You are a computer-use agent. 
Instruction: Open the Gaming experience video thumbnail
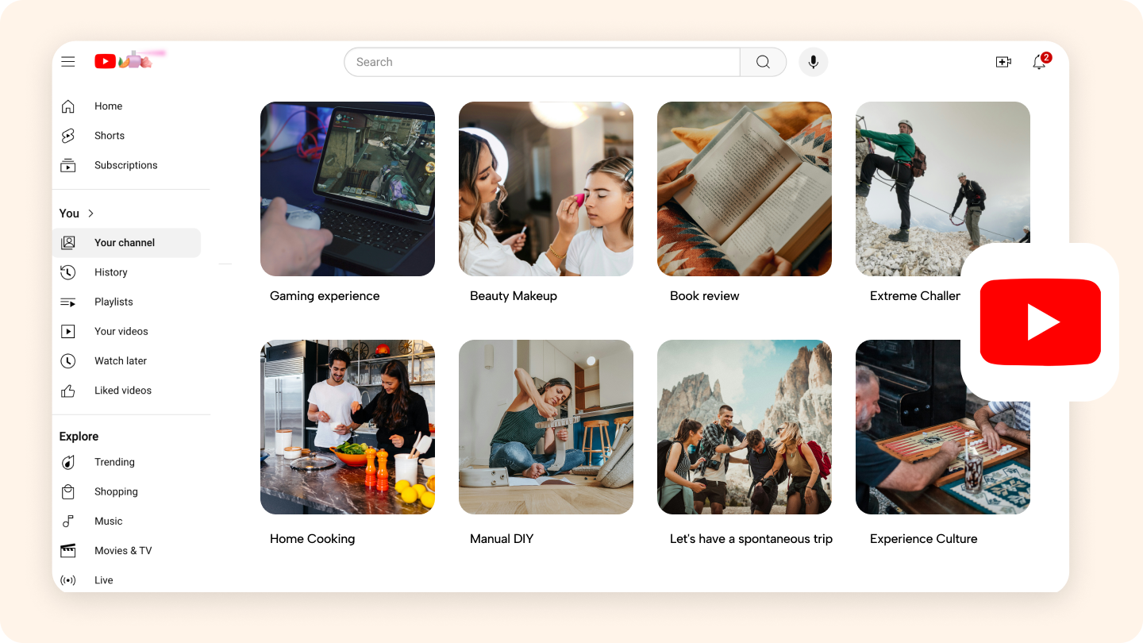[348, 189]
